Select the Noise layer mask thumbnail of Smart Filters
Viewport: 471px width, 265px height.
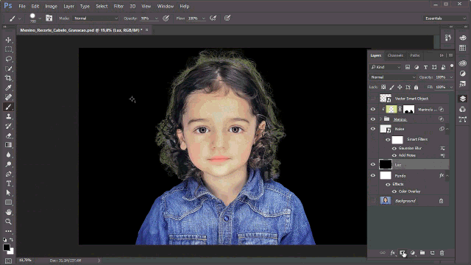click(397, 140)
